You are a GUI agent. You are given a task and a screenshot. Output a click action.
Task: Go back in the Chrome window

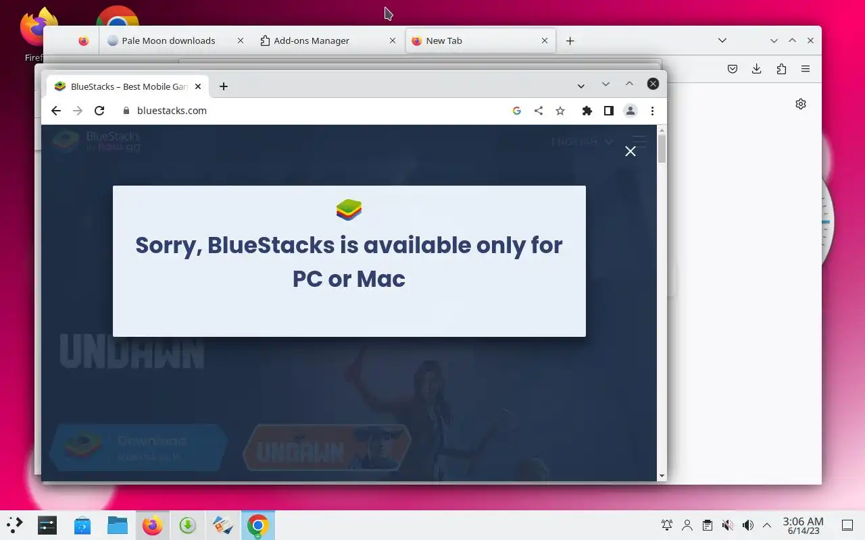coord(56,111)
